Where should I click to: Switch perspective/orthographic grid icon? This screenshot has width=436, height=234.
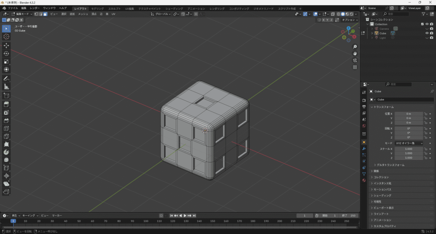(x=355, y=67)
